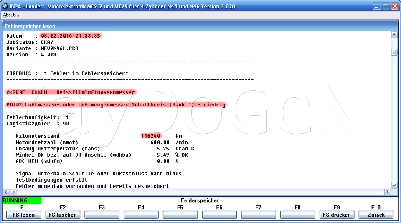Viewport: 401px width, 223px height.
Task: Click the P0102 Luftmassen error line
Action: [116, 104]
